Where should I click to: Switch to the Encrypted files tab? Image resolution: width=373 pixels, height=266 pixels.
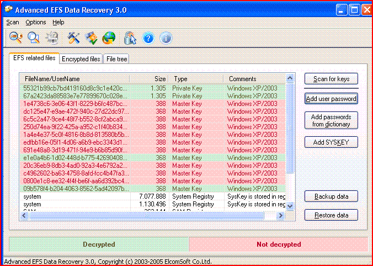pos(81,59)
